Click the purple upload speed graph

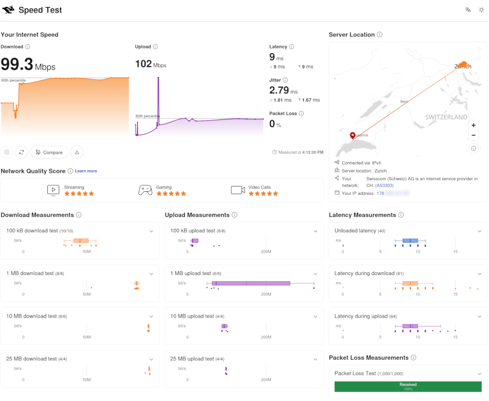coord(199,106)
